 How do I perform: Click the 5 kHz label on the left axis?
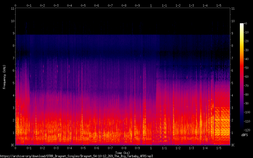(x=13, y=83)
